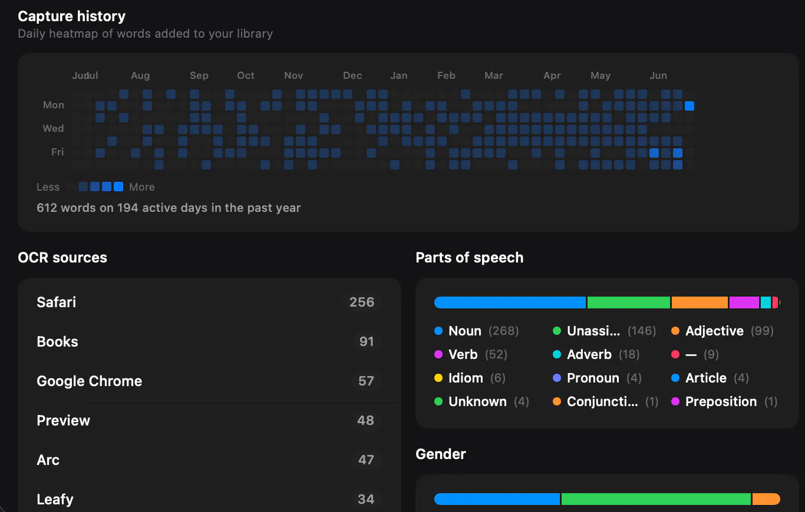Click the blue Noun segment of the speech bar
The image size is (805, 512).
(510, 302)
